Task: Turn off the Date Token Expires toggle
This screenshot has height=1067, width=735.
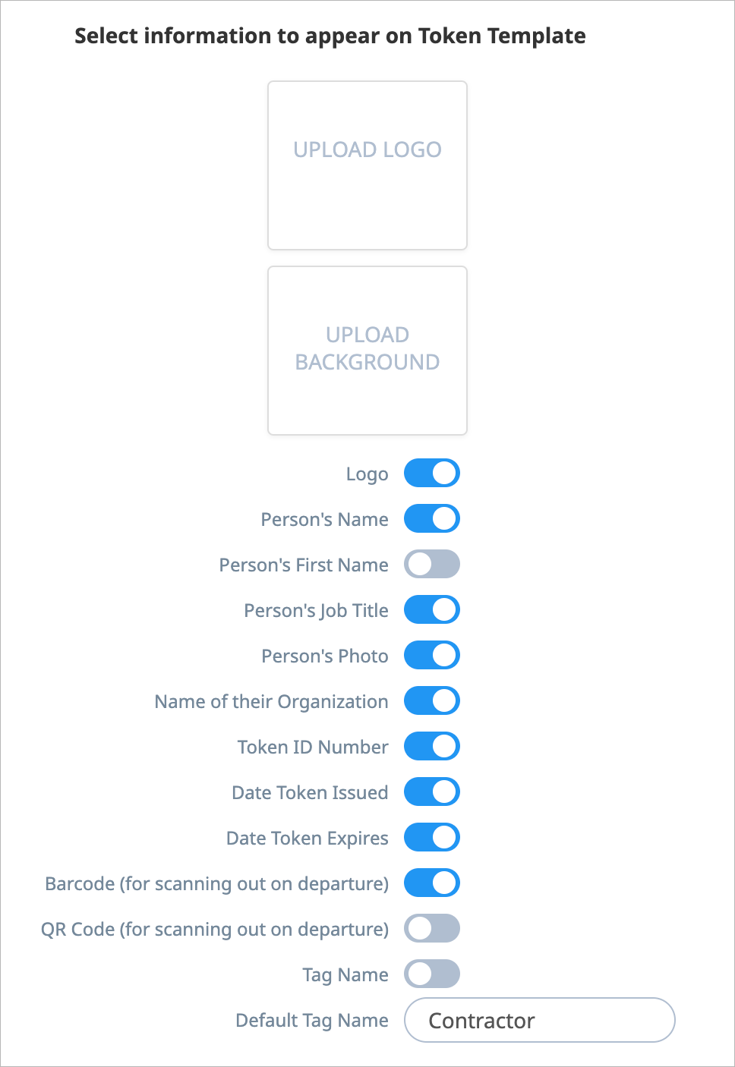Action: coord(432,837)
